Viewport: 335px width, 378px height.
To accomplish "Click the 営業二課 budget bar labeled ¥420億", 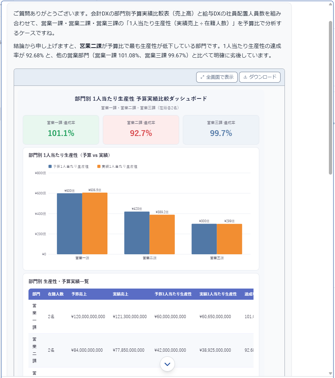I will pos(137,233).
